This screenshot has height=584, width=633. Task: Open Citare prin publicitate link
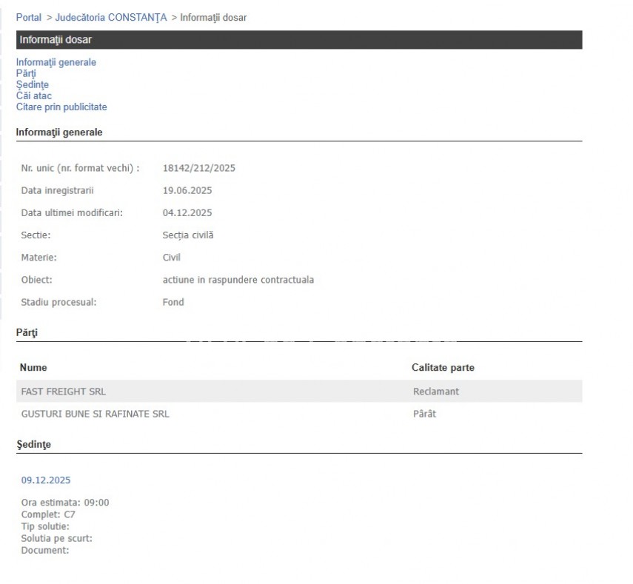coord(61,107)
